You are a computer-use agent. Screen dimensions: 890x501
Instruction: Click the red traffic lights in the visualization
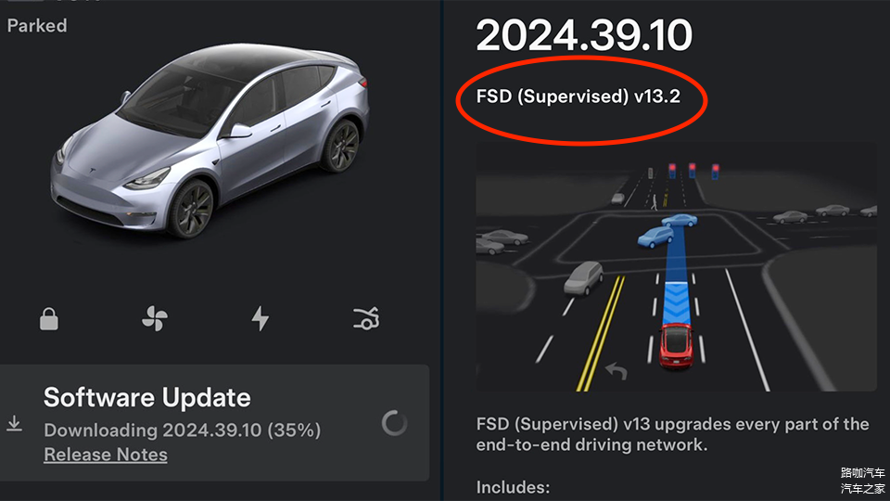tap(693, 170)
